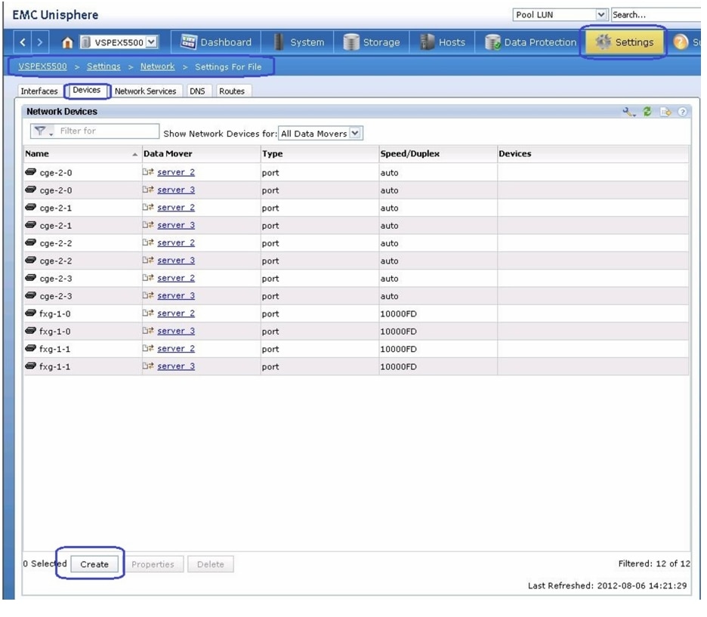The height and width of the screenshot is (617, 707).
Task: Click the filter funnel icon
Action: tap(42, 131)
